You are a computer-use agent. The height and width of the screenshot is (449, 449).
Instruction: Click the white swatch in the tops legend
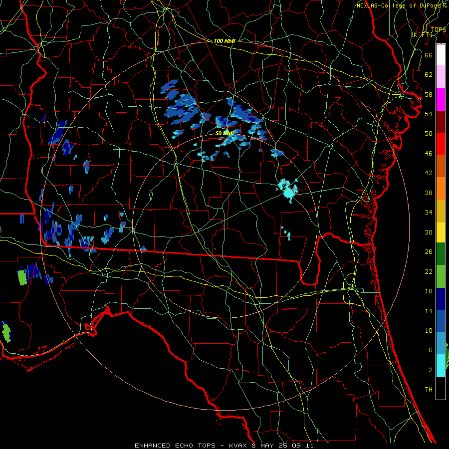[x=441, y=55]
